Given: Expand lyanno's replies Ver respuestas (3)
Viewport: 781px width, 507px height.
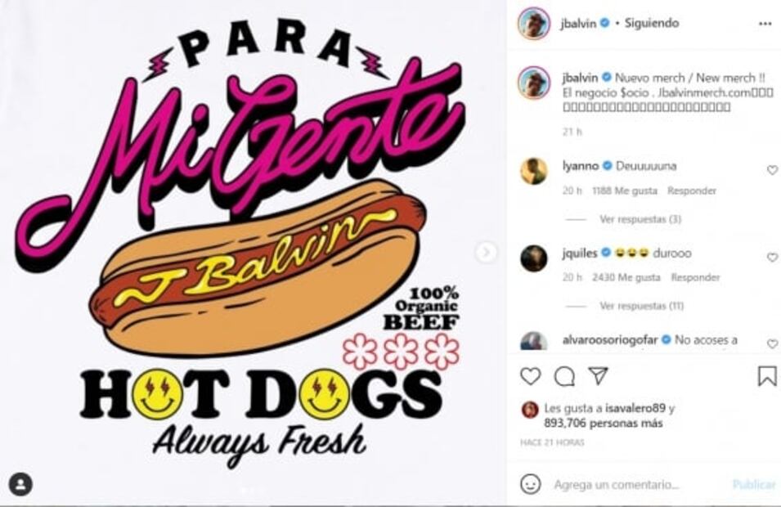Looking at the screenshot, I should click(x=640, y=218).
